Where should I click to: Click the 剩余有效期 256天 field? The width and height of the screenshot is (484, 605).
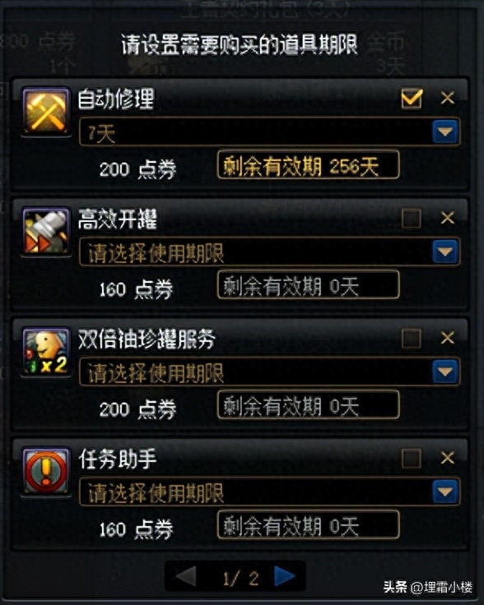[308, 165]
